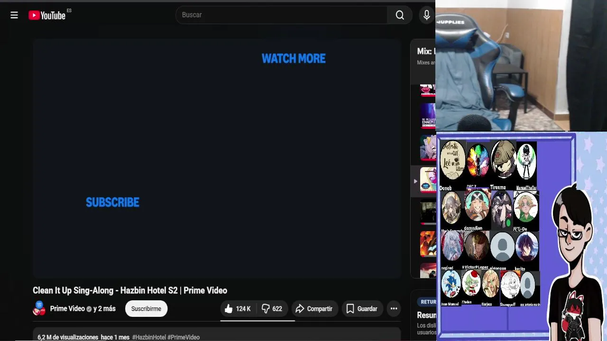Submit search with the magnifier button
This screenshot has width=607, height=341.
(x=400, y=15)
